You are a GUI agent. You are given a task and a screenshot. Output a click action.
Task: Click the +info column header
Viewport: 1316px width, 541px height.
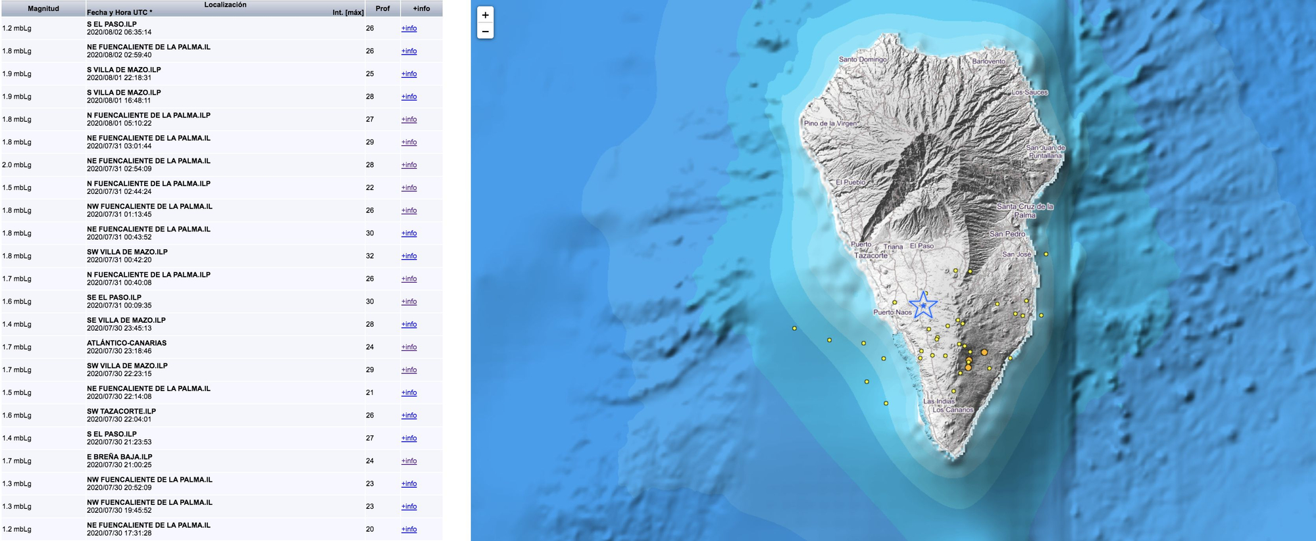422,9
